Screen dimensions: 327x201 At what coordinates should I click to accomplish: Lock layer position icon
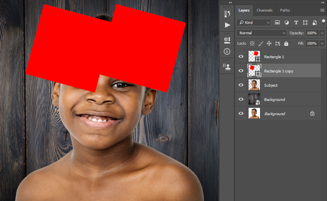[x=269, y=44]
